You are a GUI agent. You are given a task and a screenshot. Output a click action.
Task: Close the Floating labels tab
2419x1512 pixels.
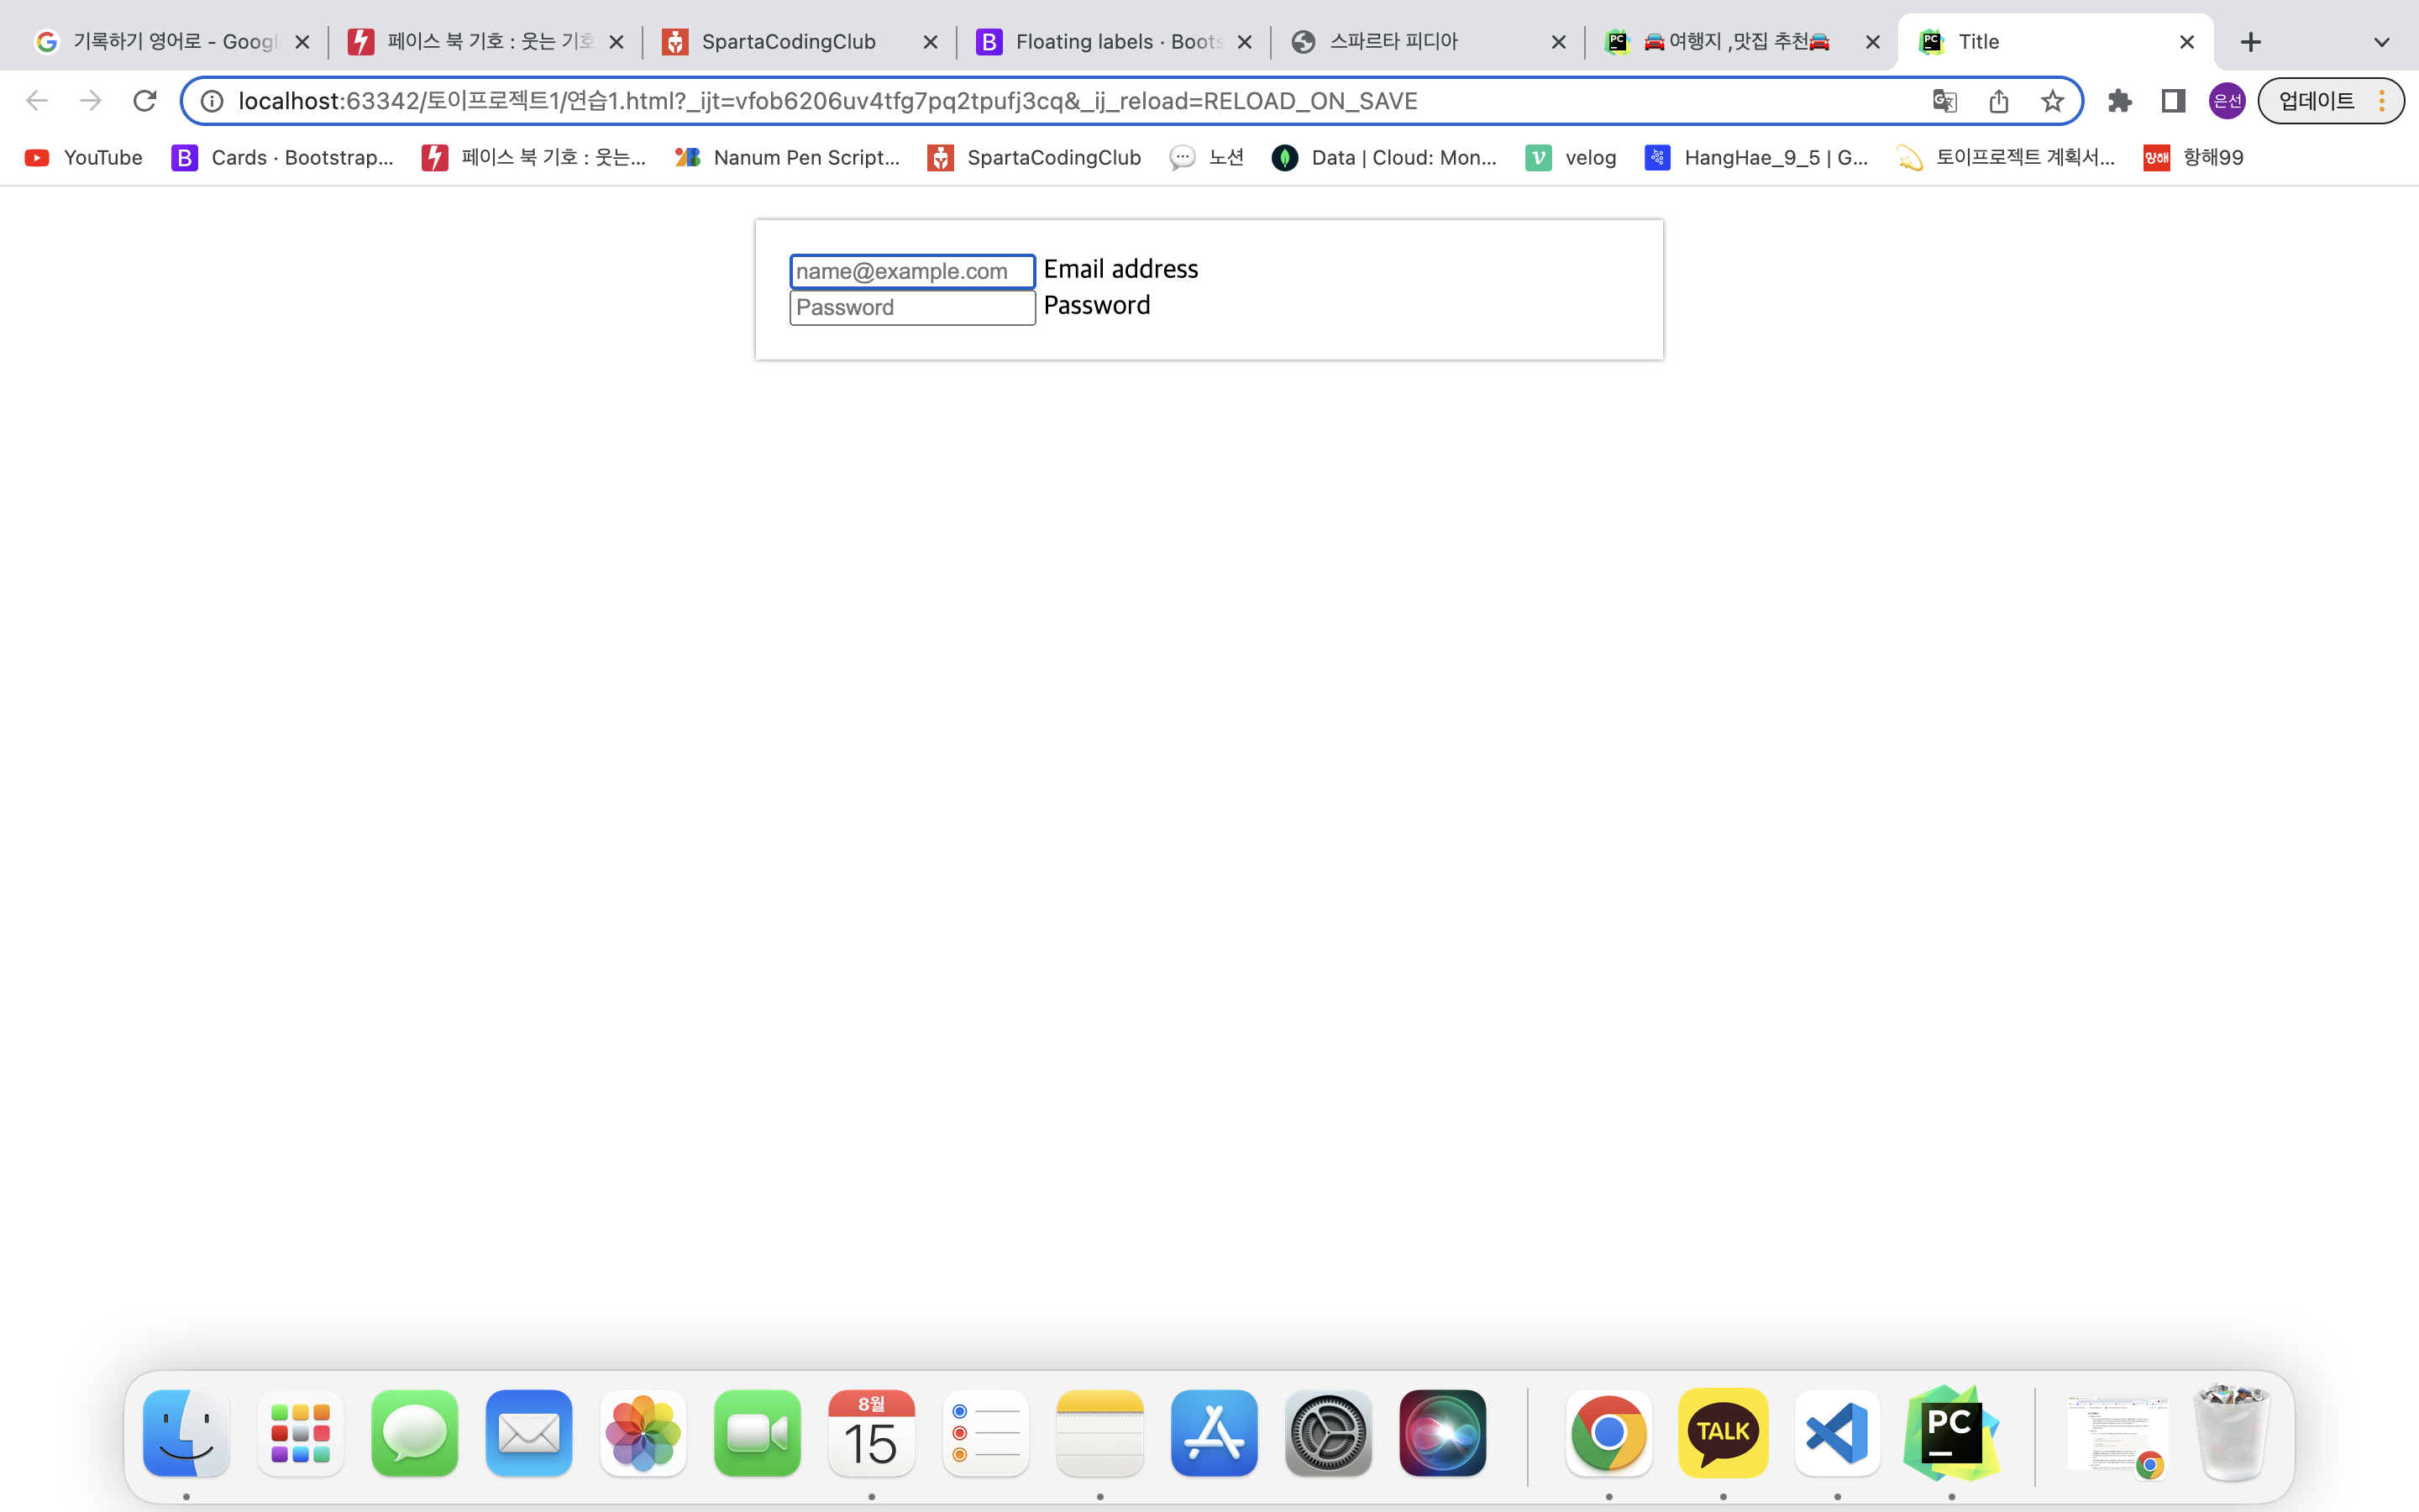tap(1245, 42)
